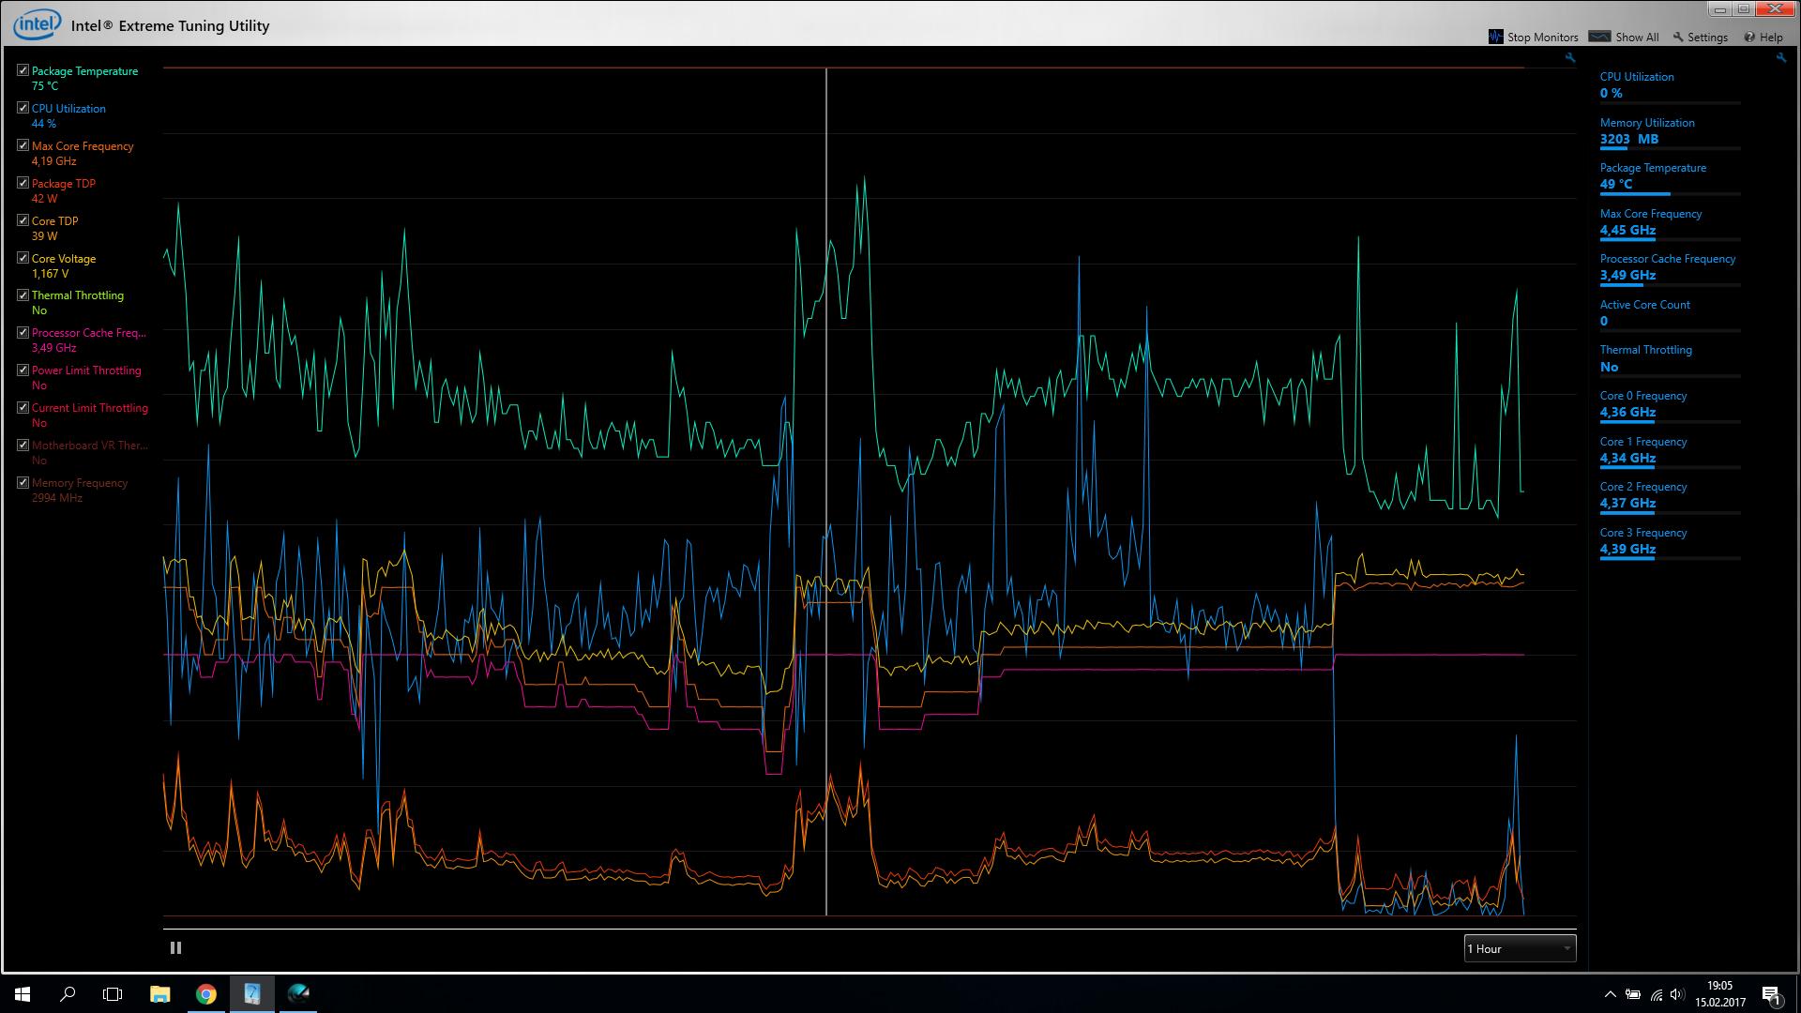The image size is (1801, 1013).
Task: Click the battery power tray icon
Action: (x=1633, y=994)
